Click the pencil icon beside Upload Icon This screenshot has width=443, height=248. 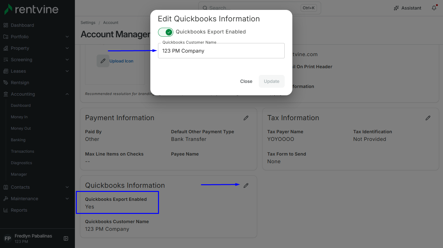tap(103, 61)
